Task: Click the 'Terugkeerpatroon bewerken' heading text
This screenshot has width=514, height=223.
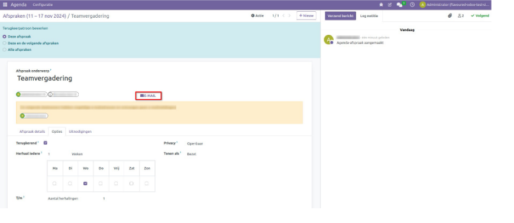Action: coord(25,28)
